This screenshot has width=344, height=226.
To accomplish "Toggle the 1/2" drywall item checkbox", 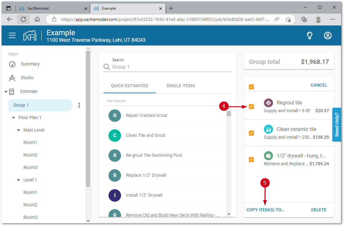I will (251, 160).
